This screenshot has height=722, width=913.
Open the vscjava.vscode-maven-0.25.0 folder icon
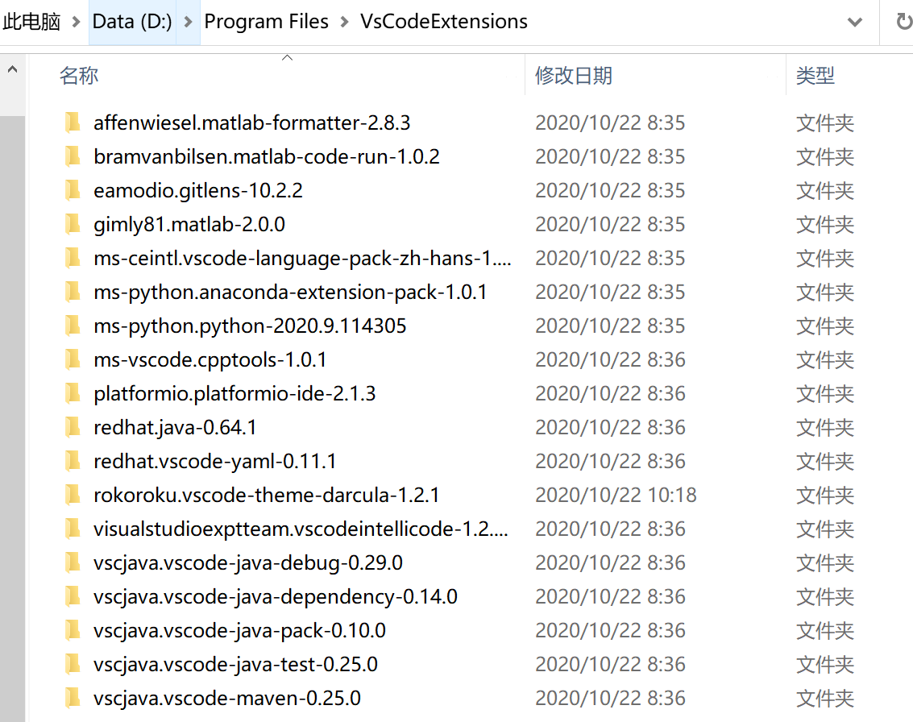pyautogui.click(x=73, y=698)
